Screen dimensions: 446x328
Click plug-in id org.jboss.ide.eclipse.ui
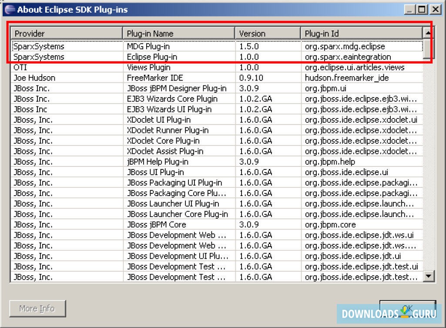346,172
